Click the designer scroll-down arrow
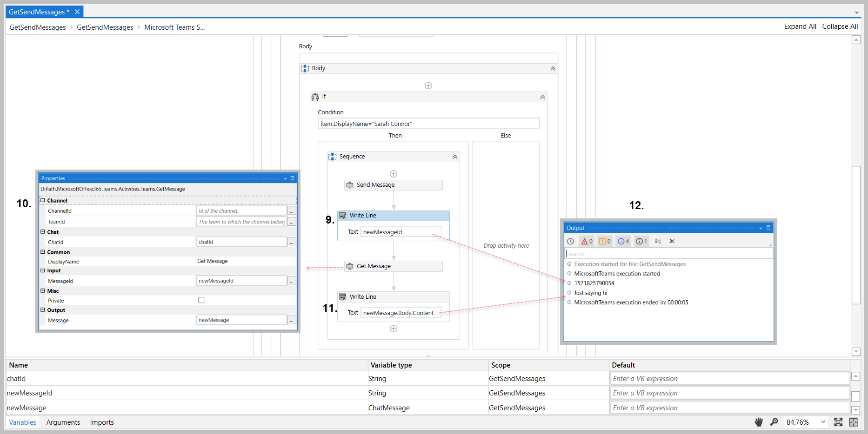Viewport: 868px width, 434px height. point(856,352)
